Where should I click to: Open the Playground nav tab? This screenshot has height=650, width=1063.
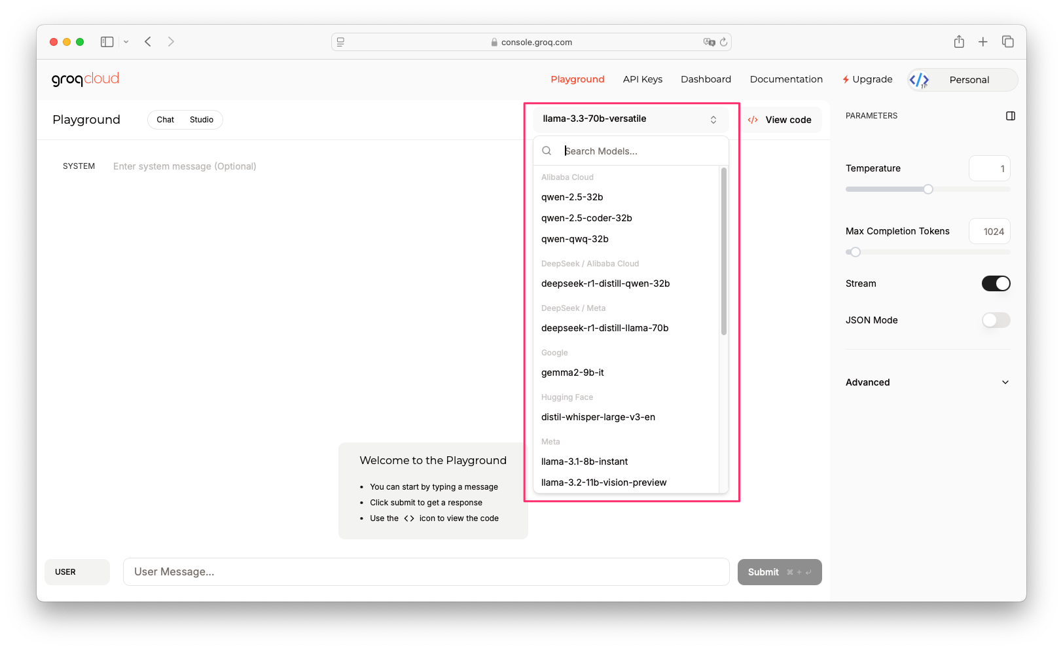point(577,79)
